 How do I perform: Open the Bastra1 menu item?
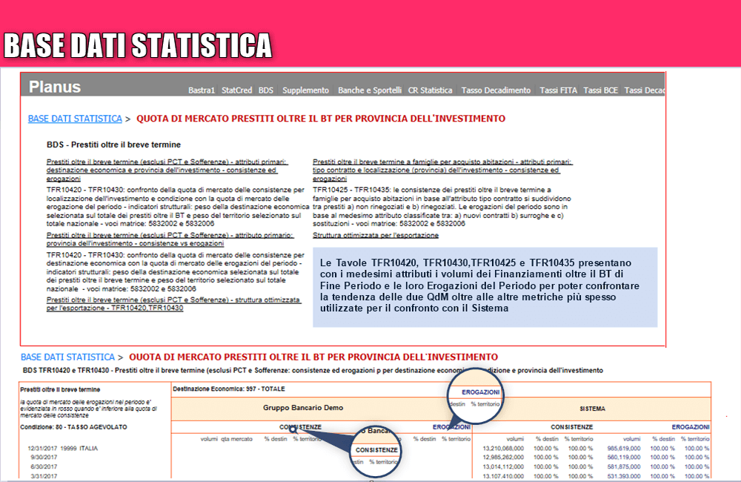[202, 90]
